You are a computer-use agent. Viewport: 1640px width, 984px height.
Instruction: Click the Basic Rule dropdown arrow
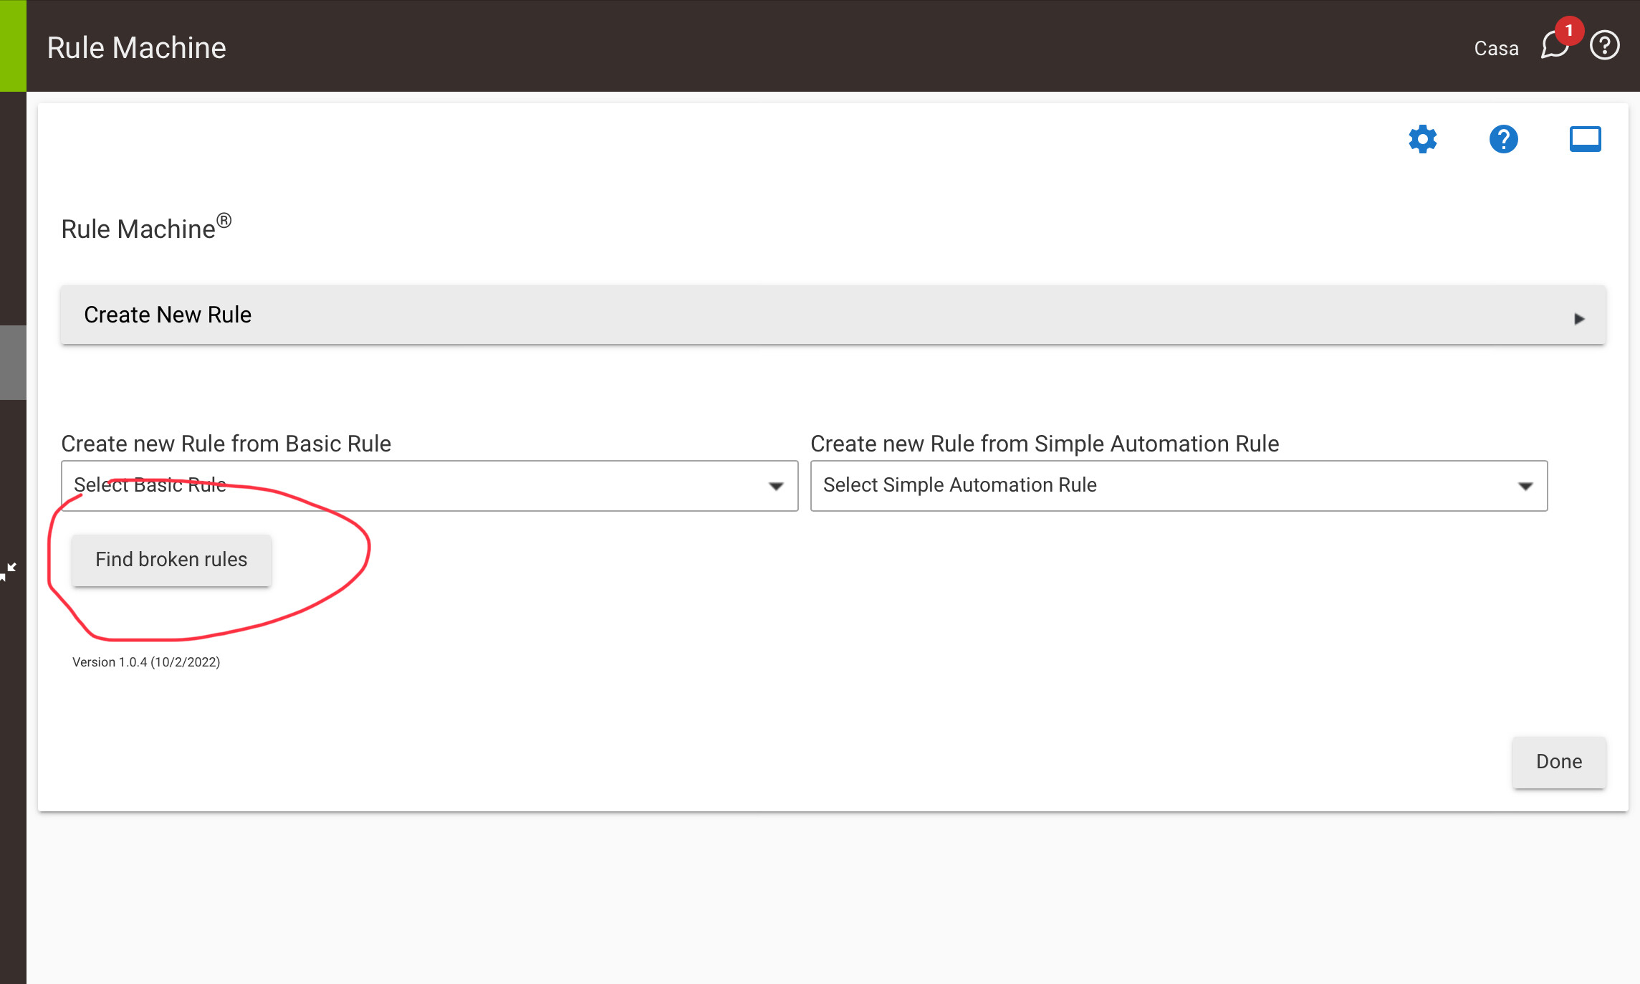[x=775, y=487]
